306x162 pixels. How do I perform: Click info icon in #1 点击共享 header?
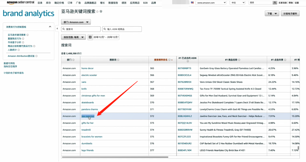285,60
